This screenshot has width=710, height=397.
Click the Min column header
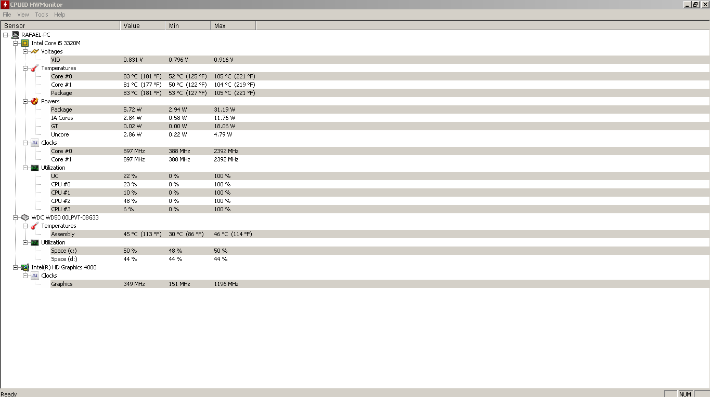click(x=188, y=25)
